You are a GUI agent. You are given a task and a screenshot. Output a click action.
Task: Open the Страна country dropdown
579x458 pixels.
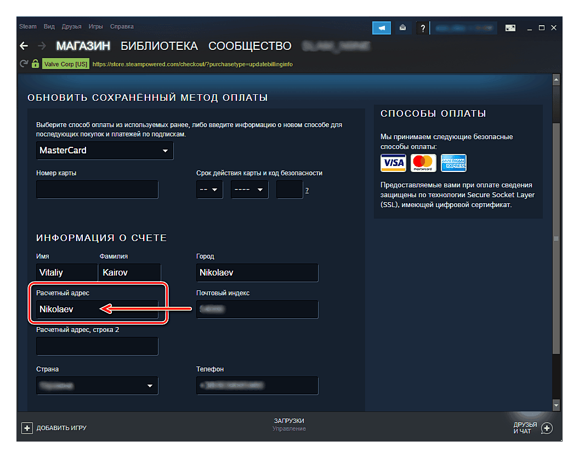(97, 386)
